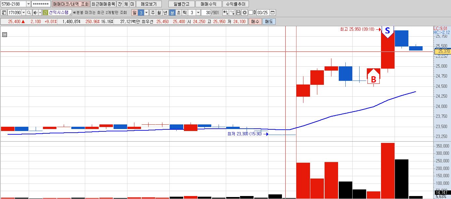Click the volume value 1,480,874
Screen dimensions: 451x199
tap(72, 21)
